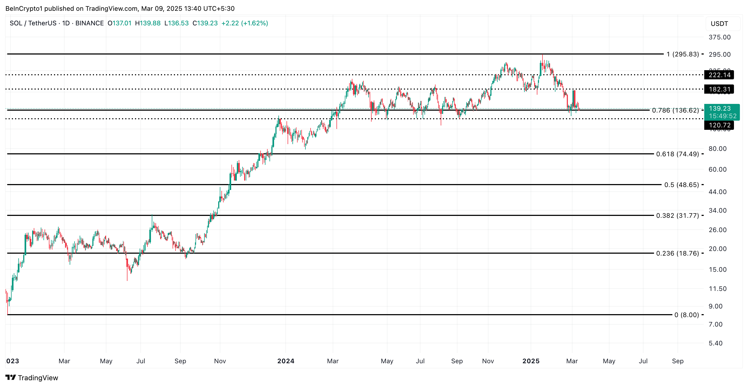The height and width of the screenshot is (387, 748).
Task: Click the 222.14 price level label
Action: (719, 75)
